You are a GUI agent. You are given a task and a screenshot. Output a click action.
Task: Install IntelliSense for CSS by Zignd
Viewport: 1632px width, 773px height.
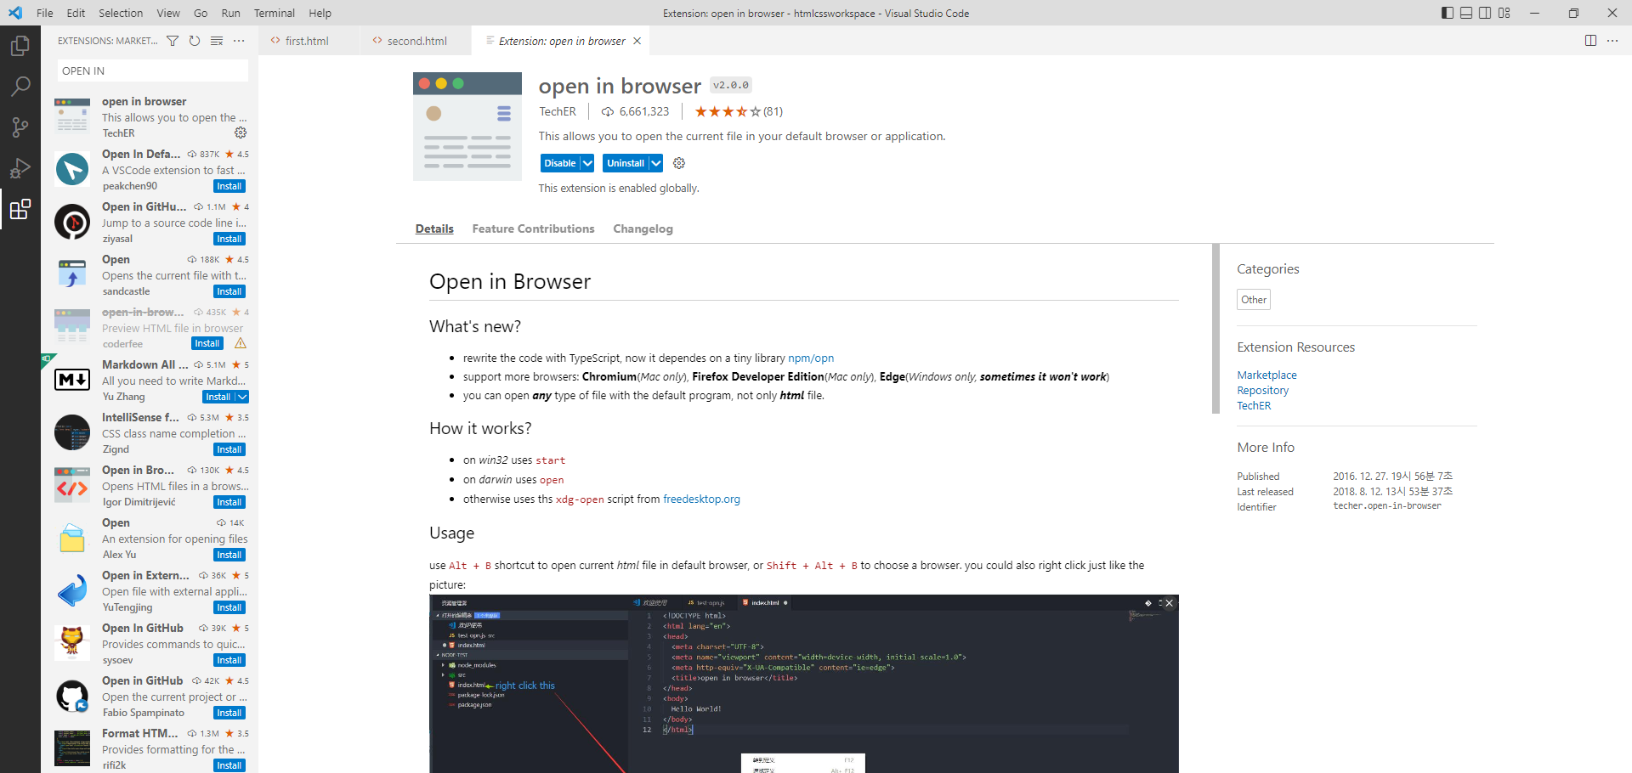[229, 449]
